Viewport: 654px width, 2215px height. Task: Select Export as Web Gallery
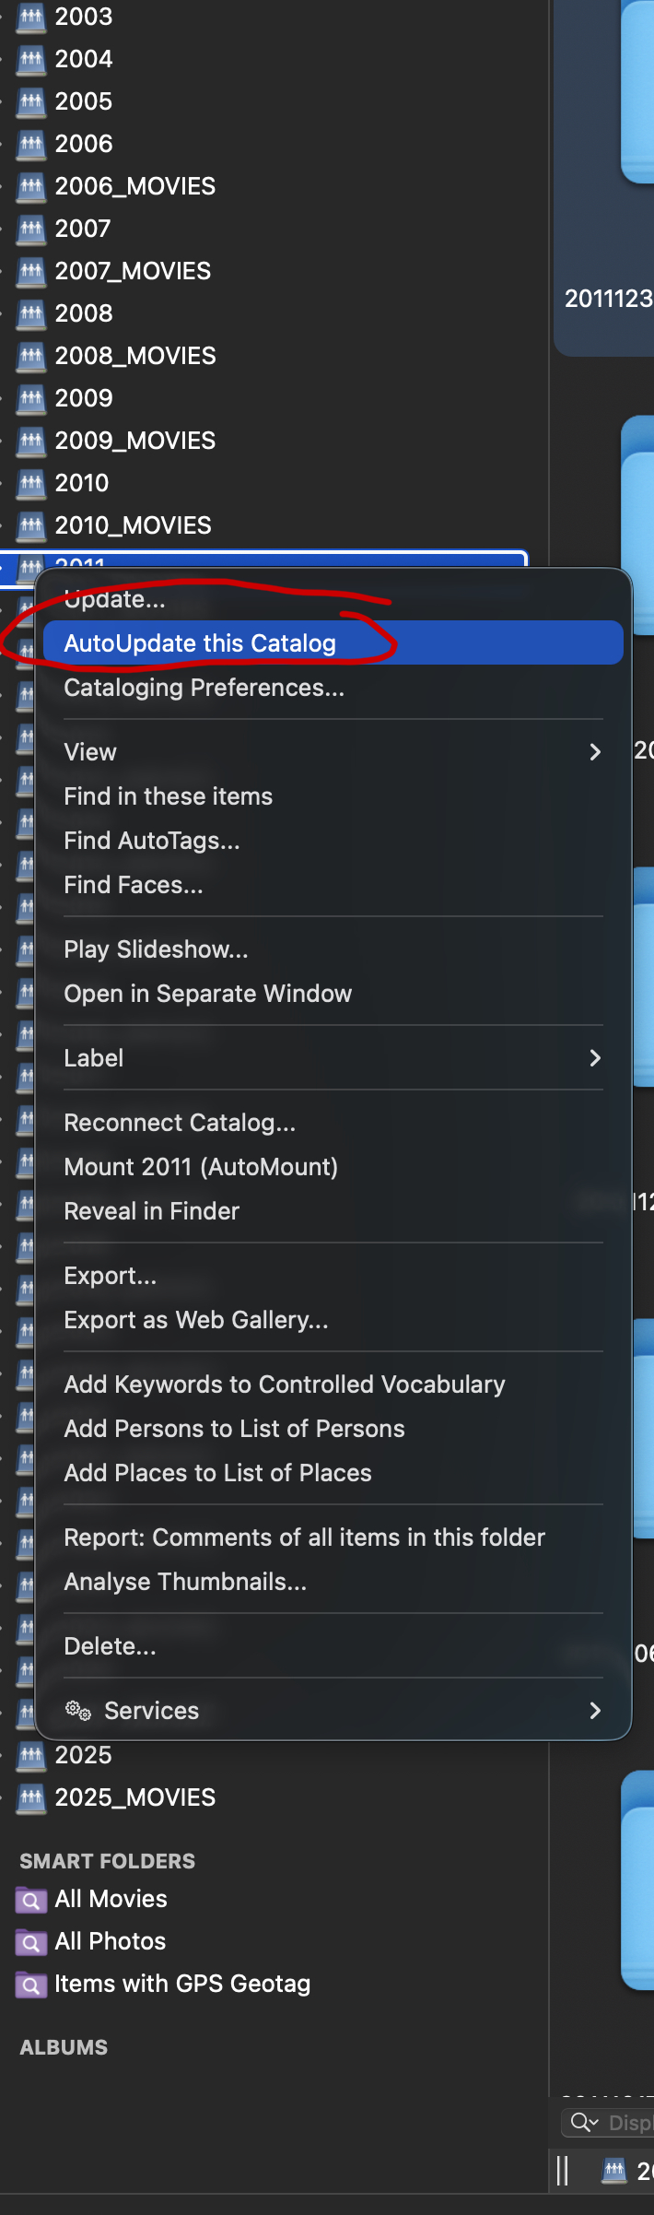click(x=196, y=1320)
